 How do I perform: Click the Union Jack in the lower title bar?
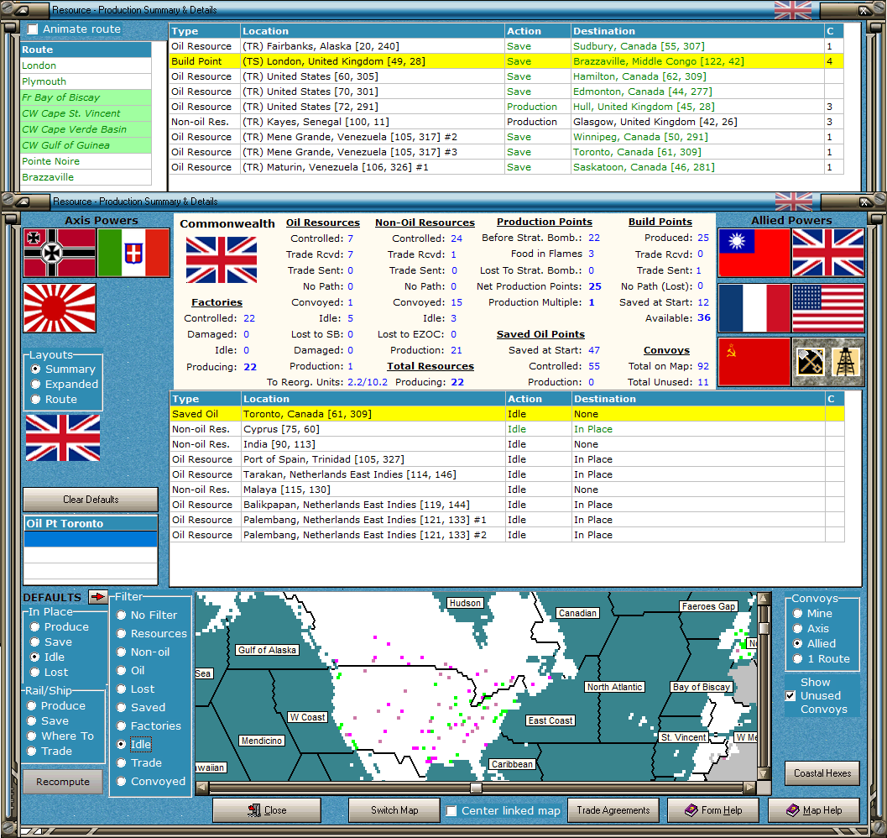point(794,201)
